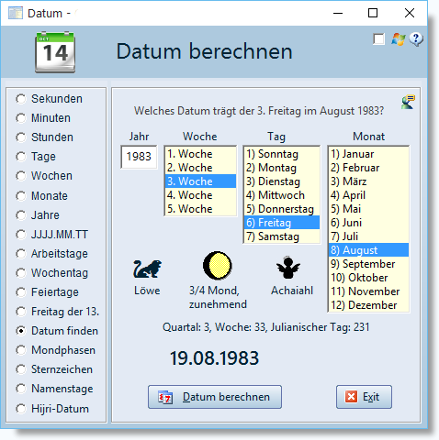The width and height of the screenshot is (439, 440).
Task: Click the Löwe zodiac lion icon
Action: (x=147, y=269)
